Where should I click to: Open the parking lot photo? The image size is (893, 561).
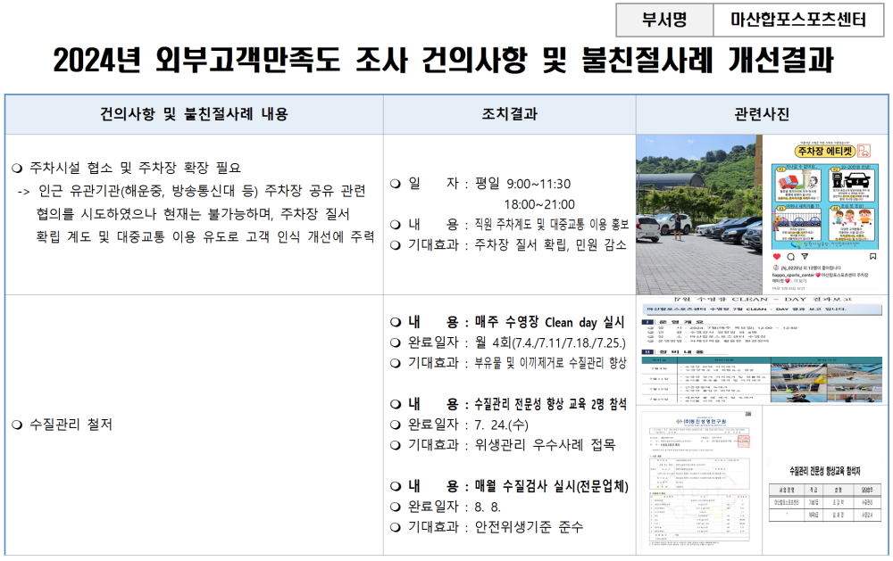click(x=698, y=214)
